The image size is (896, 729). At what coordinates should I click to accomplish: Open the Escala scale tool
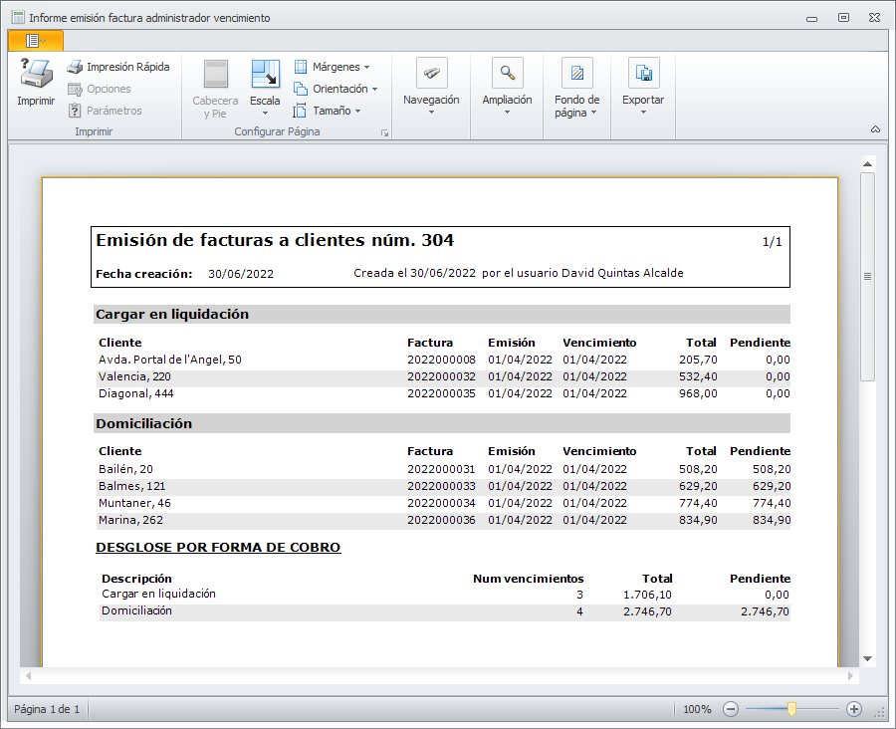point(265,76)
